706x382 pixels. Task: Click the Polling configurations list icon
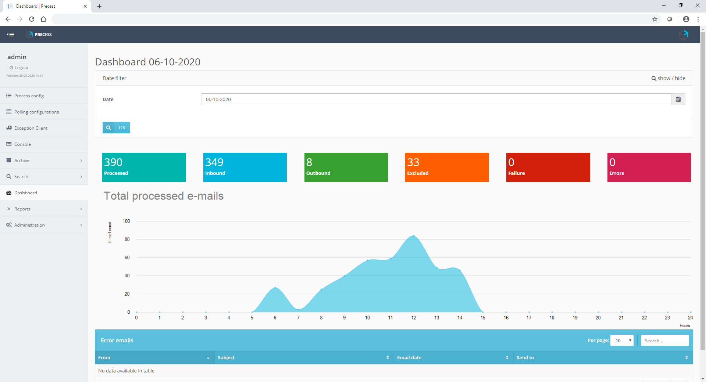pyautogui.click(x=9, y=112)
